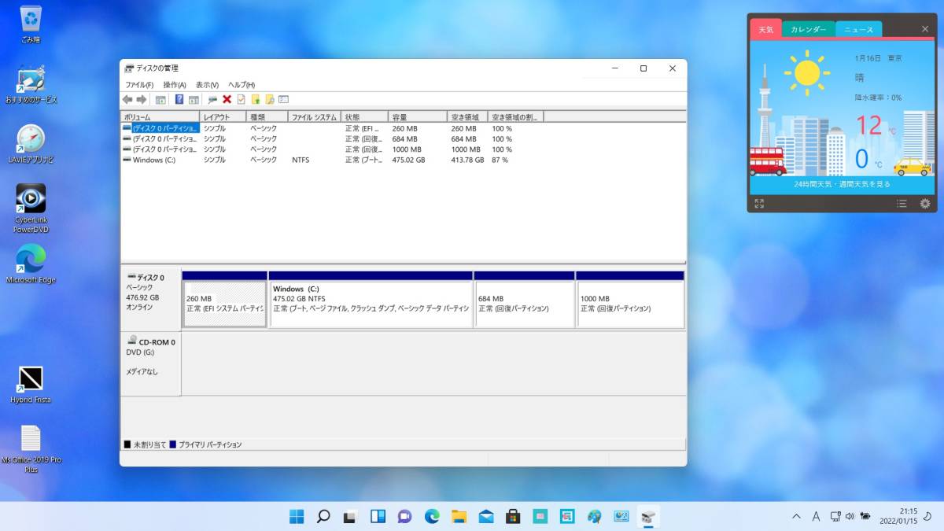Screen dimensions: 944x531
Task: Select the LAVIEアプリナビ desktop icon
Action: pos(31,145)
